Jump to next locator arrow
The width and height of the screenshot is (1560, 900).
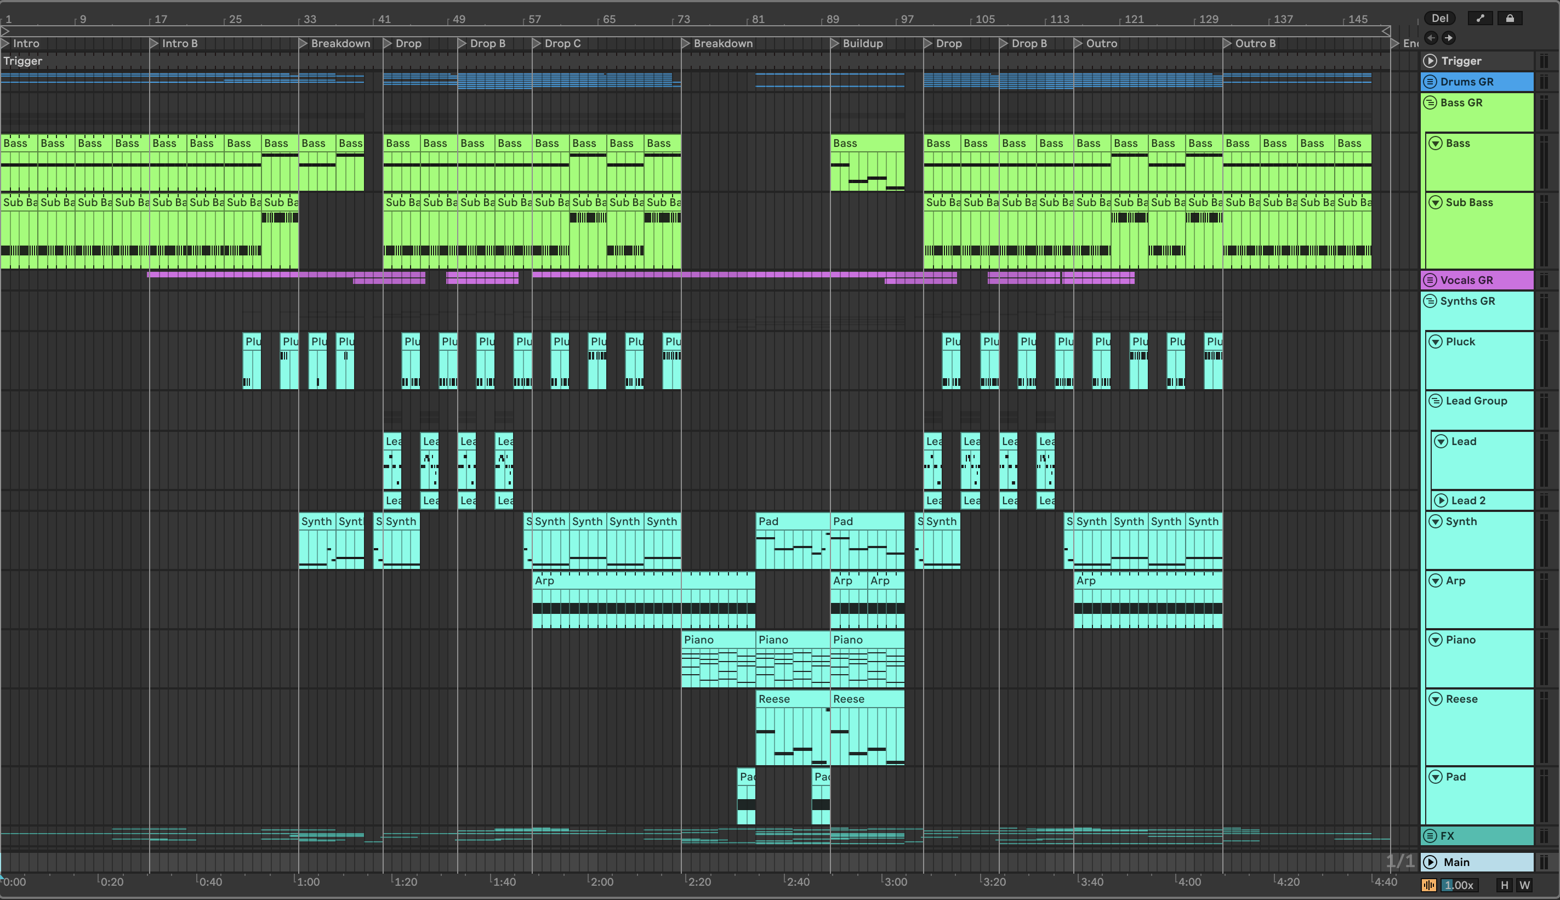[x=1448, y=38]
